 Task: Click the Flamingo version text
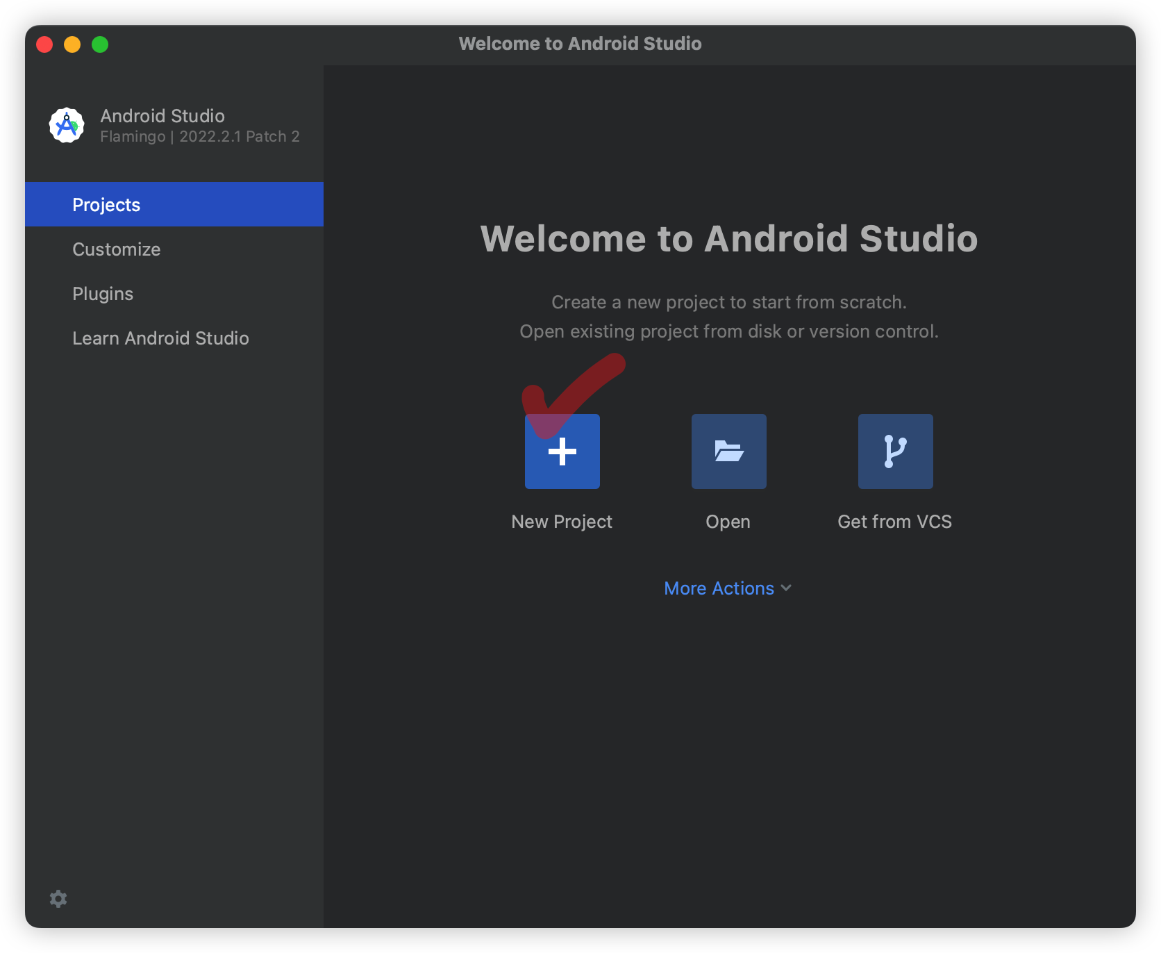pyautogui.click(x=200, y=136)
